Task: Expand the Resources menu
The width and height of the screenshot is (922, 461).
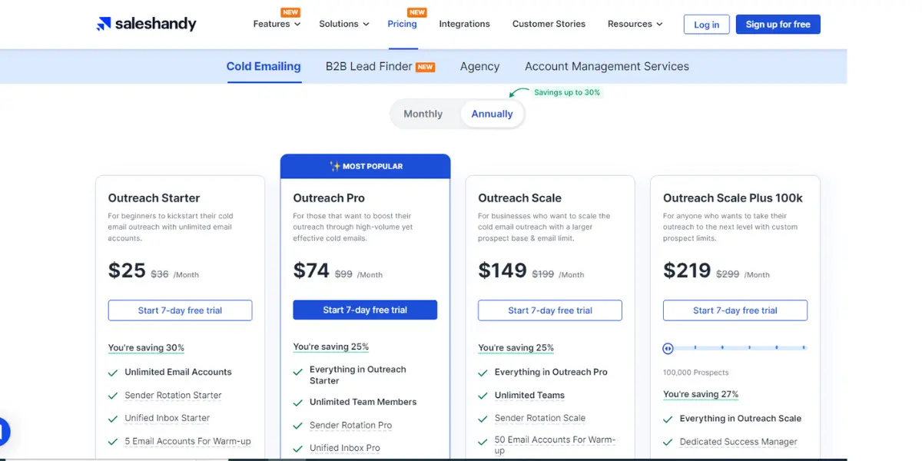Action: pos(635,24)
